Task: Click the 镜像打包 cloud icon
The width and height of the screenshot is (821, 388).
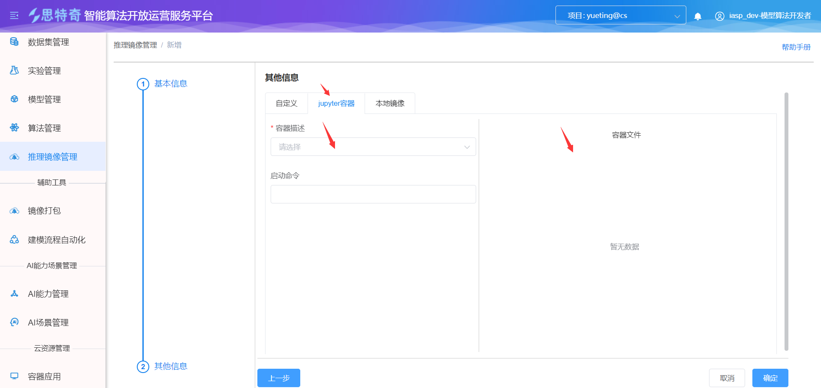Action: point(14,211)
